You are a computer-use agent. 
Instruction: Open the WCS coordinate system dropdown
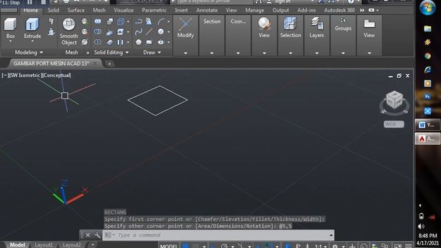click(393, 124)
